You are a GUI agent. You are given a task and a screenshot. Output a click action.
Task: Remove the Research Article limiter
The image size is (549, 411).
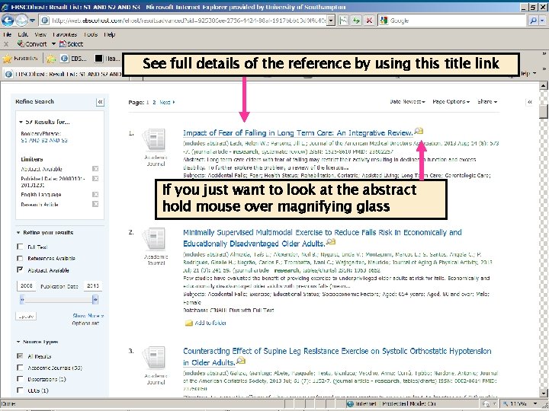tap(95, 204)
